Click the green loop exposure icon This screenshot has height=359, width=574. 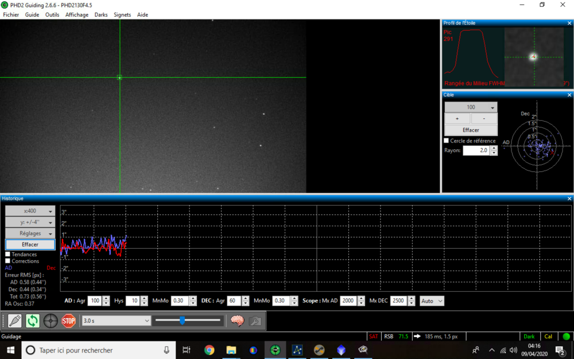(33, 321)
